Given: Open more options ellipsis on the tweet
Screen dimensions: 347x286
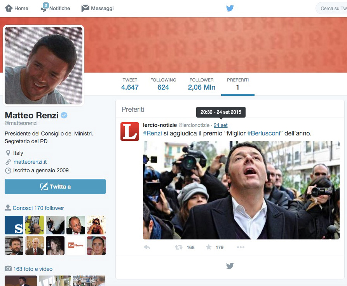Looking at the screenshot, I should tap(241, 247).
